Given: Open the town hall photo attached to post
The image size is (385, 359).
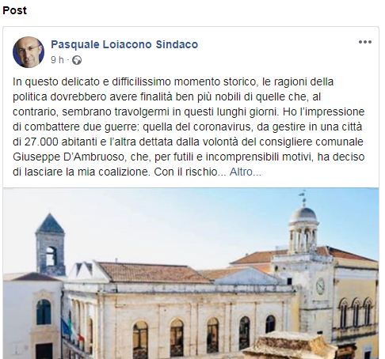Looking at the screenshot, I should point(191,274).
